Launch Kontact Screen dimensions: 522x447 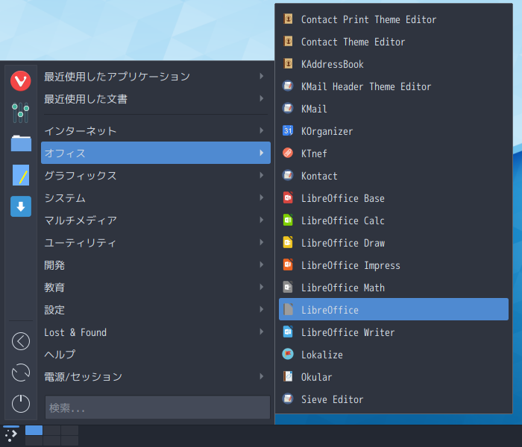point(394,175)
